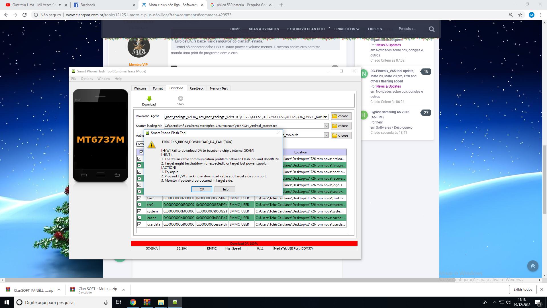Switch to the Readback tab

point(197,88)
